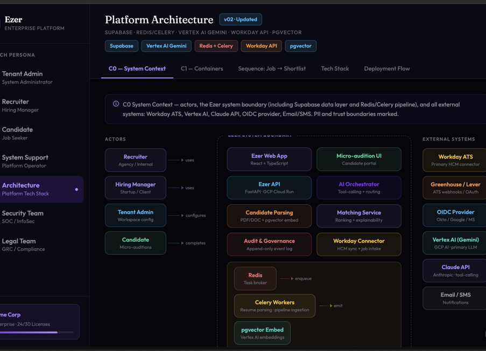Switch to the C1 — Containers tab
This screenshot has height=351, width=486.
pos(202,68)
